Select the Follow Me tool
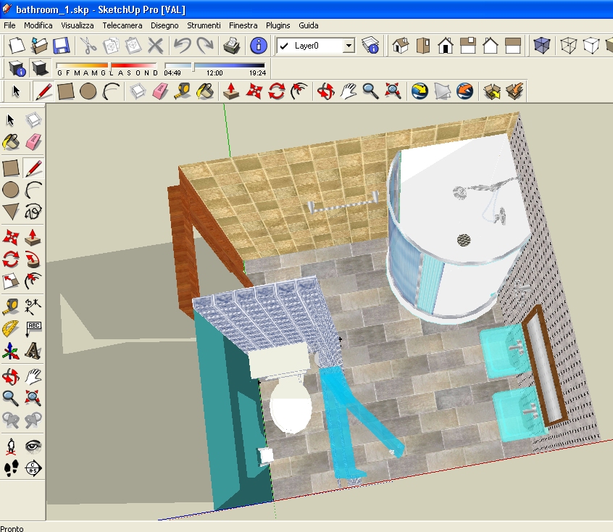Image resolution: width=613 pixels, height=532 pixels. click(33, 259)
